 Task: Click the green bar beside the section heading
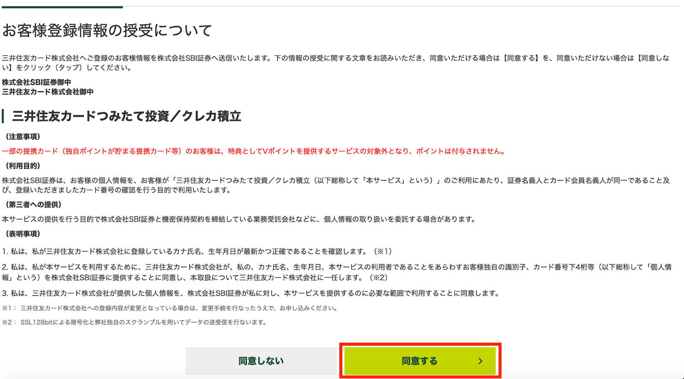(x=3, y=116)
